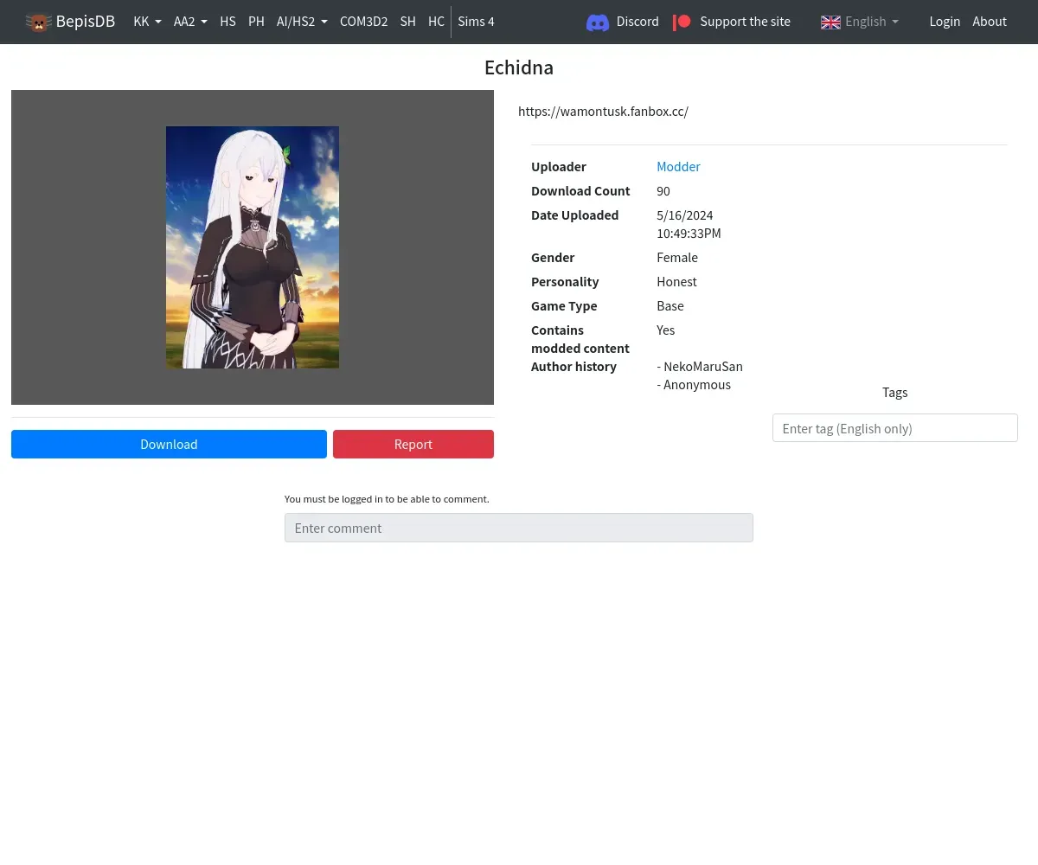The width and height of the screenshot is (1038, 865).
Task: Report this card
Action: point(413,445)
